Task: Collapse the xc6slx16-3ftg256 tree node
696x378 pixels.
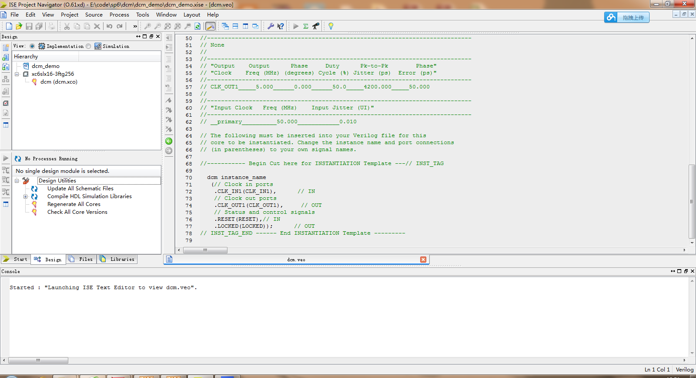Action: 17,74
